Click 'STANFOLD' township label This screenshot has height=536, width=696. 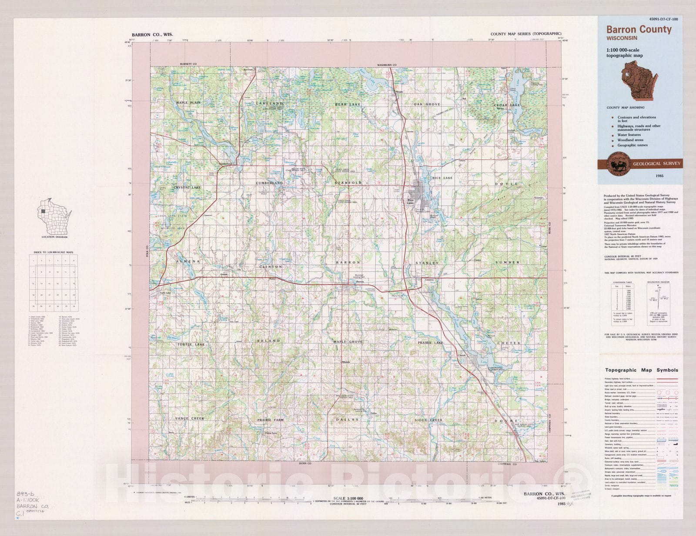coord(348,183)
